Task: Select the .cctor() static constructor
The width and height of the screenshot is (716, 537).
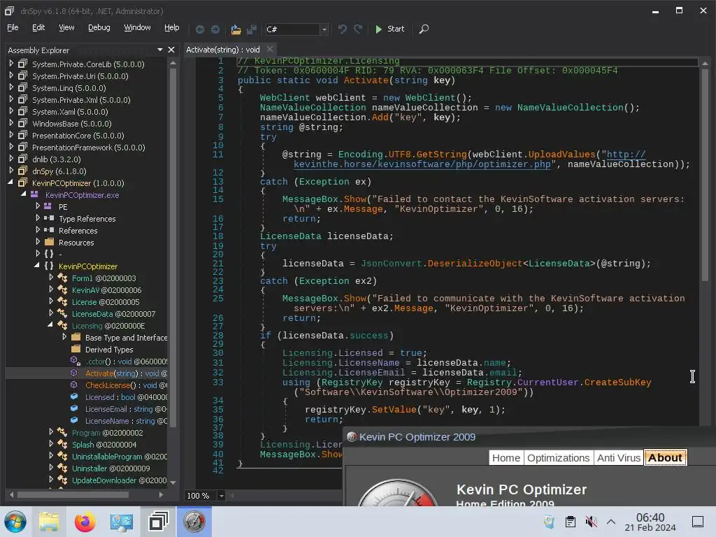Action: click(126, 361)
